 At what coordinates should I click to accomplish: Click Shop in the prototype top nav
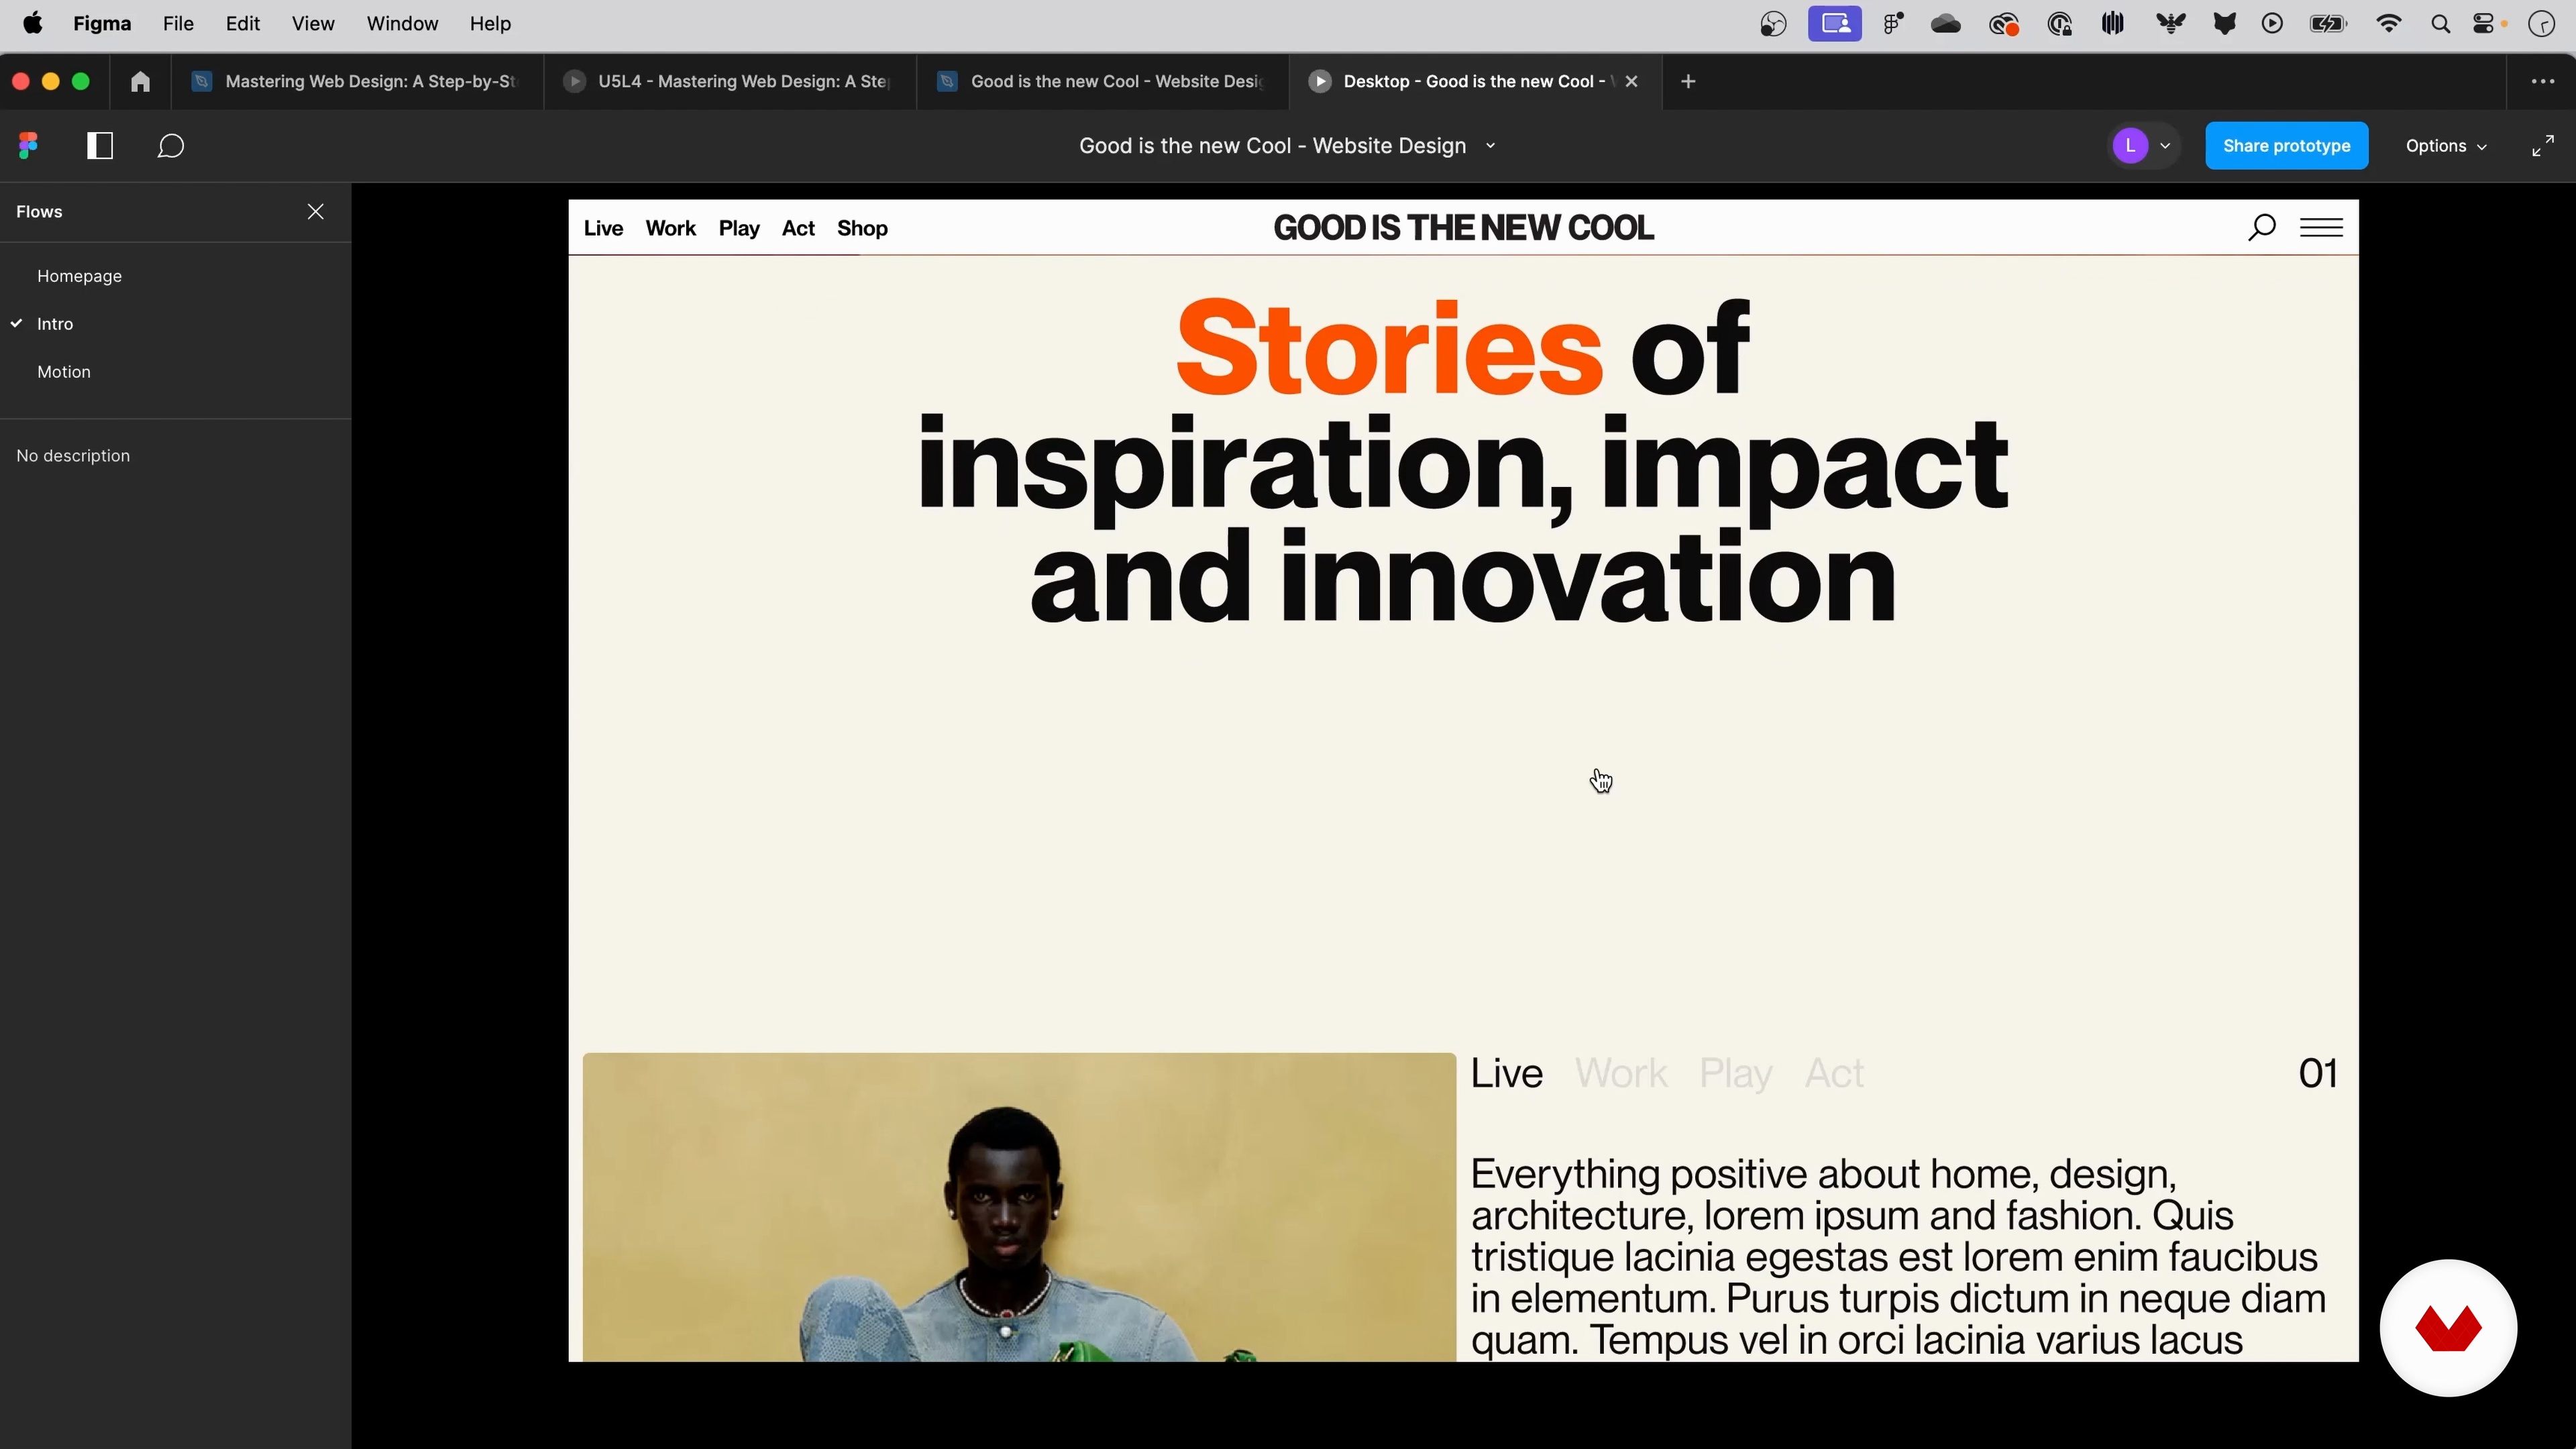pos(862,229)
